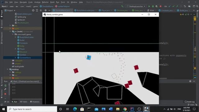Open Microsoft Edge from Windows taskbar

pos(75,109)
